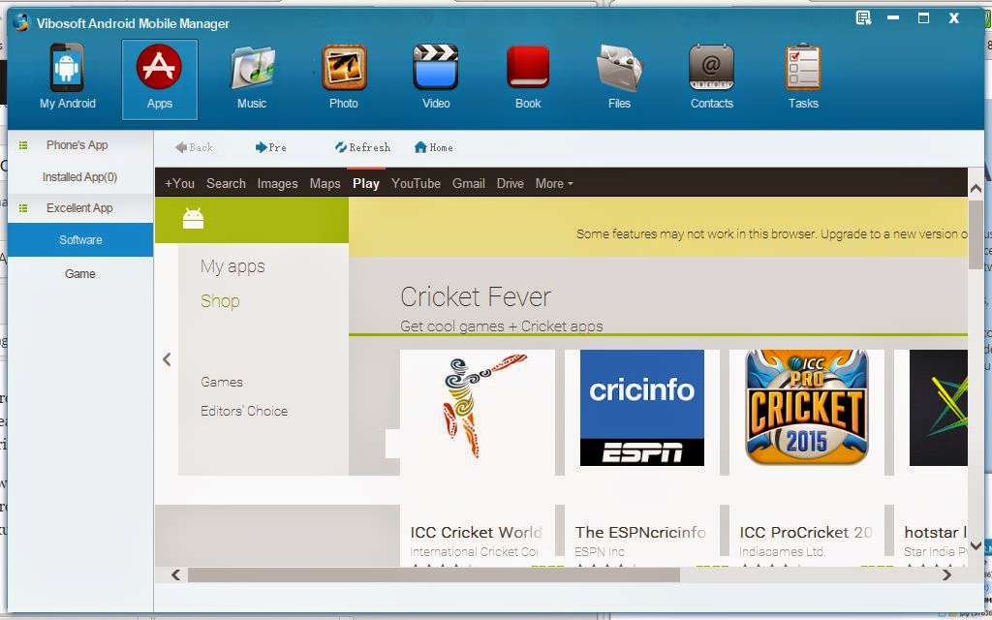992x620 pixels.
Task: Click the browser upgrade warning banner
Action: point(658,227)
